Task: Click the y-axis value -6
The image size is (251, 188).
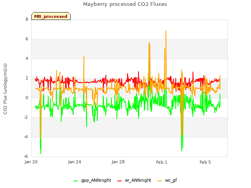Action: 26,156
